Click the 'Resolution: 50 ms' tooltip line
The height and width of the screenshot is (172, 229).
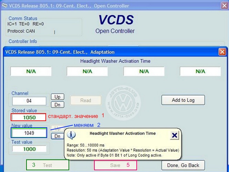point(123,150)
